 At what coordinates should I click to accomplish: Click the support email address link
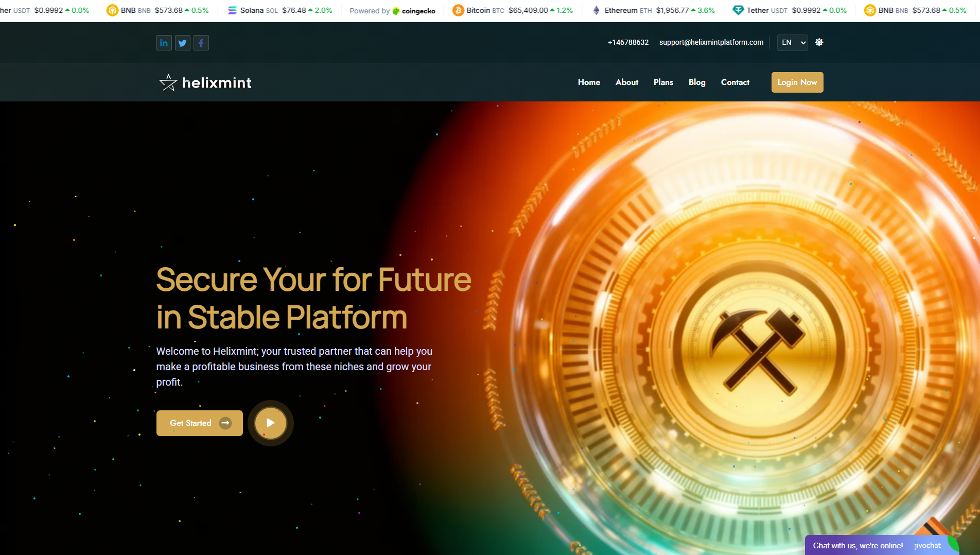coord(711,42)
